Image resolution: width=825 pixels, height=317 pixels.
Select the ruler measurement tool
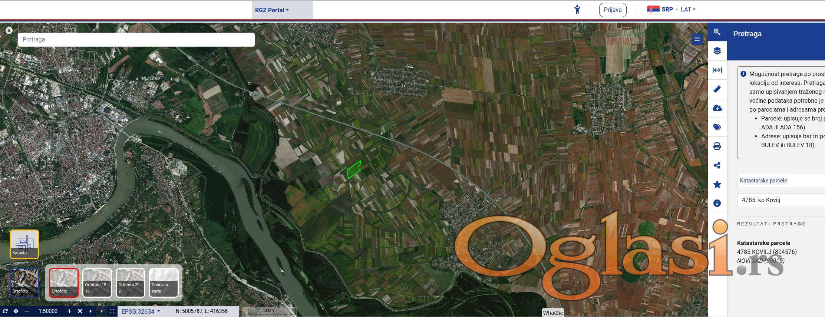[x=717, y=89]
